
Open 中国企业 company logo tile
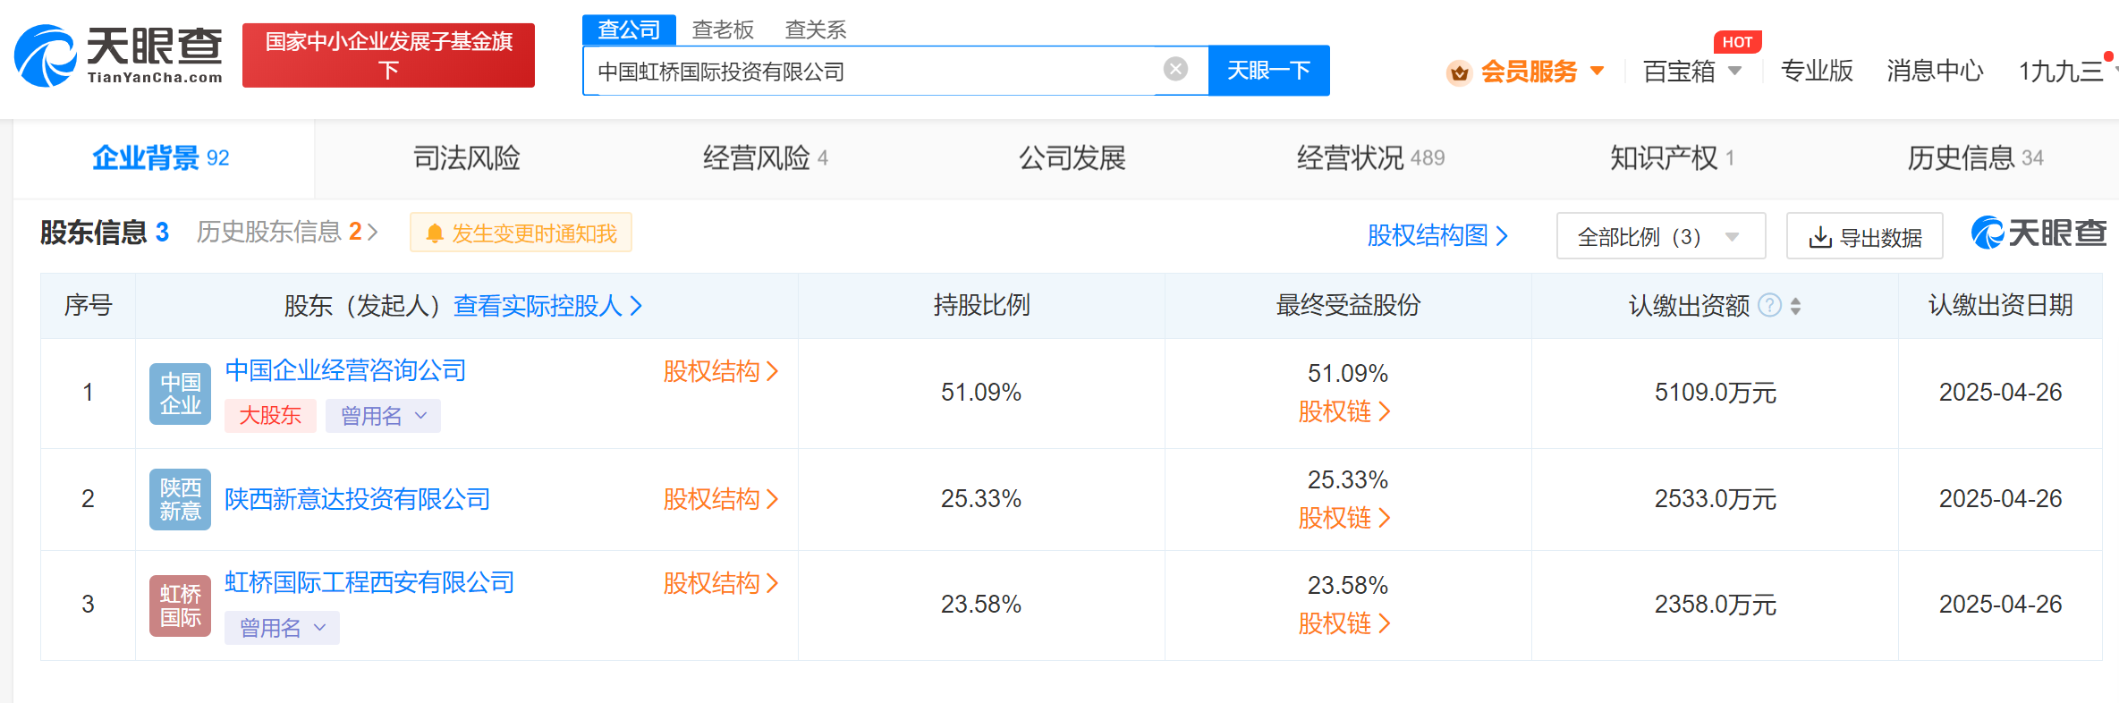[180, 394]
